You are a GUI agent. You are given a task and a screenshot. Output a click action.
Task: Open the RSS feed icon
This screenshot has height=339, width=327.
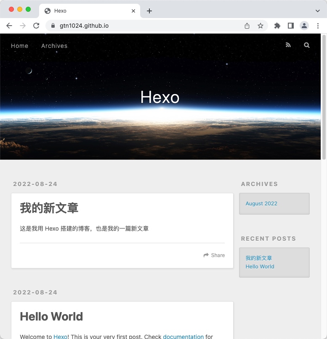pos(288,45)
